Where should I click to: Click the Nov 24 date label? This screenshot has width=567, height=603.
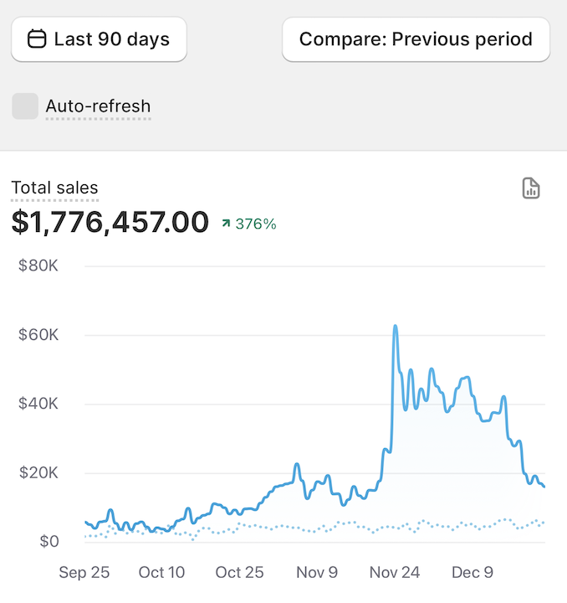click(395, 572)
